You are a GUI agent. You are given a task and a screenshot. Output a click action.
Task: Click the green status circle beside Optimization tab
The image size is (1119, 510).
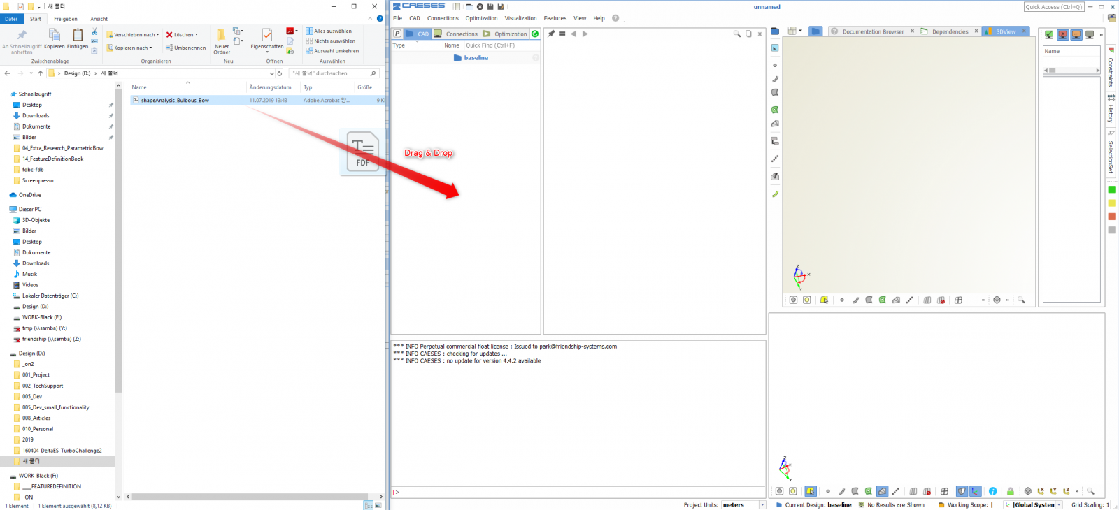point(535,34)
